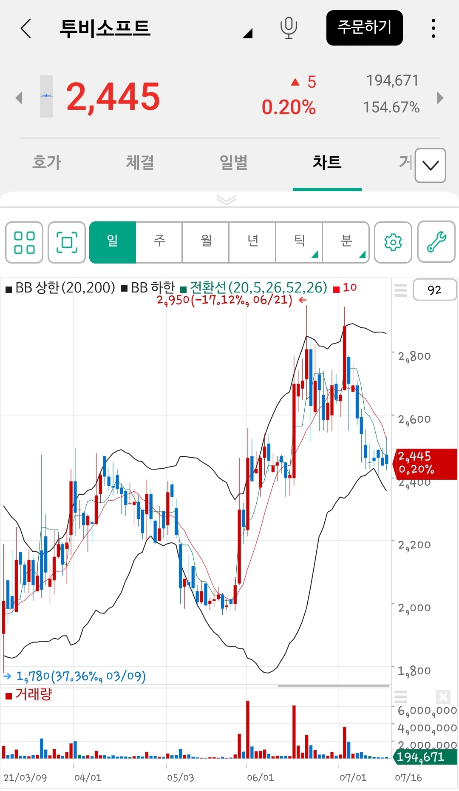Tap the fullscreen chart frame icon
The image size is (459, 791).
(x=67, y=242)
